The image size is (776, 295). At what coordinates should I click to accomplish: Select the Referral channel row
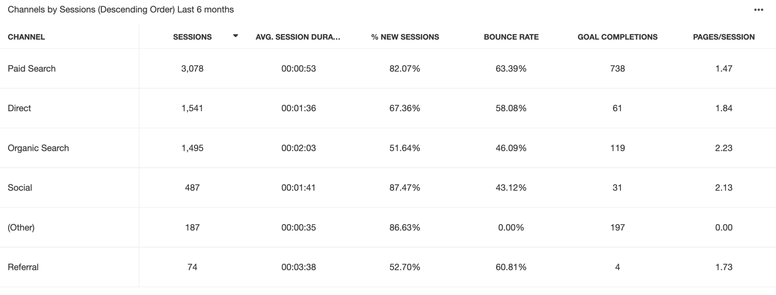pyautogui.click(x=388, y=267)
